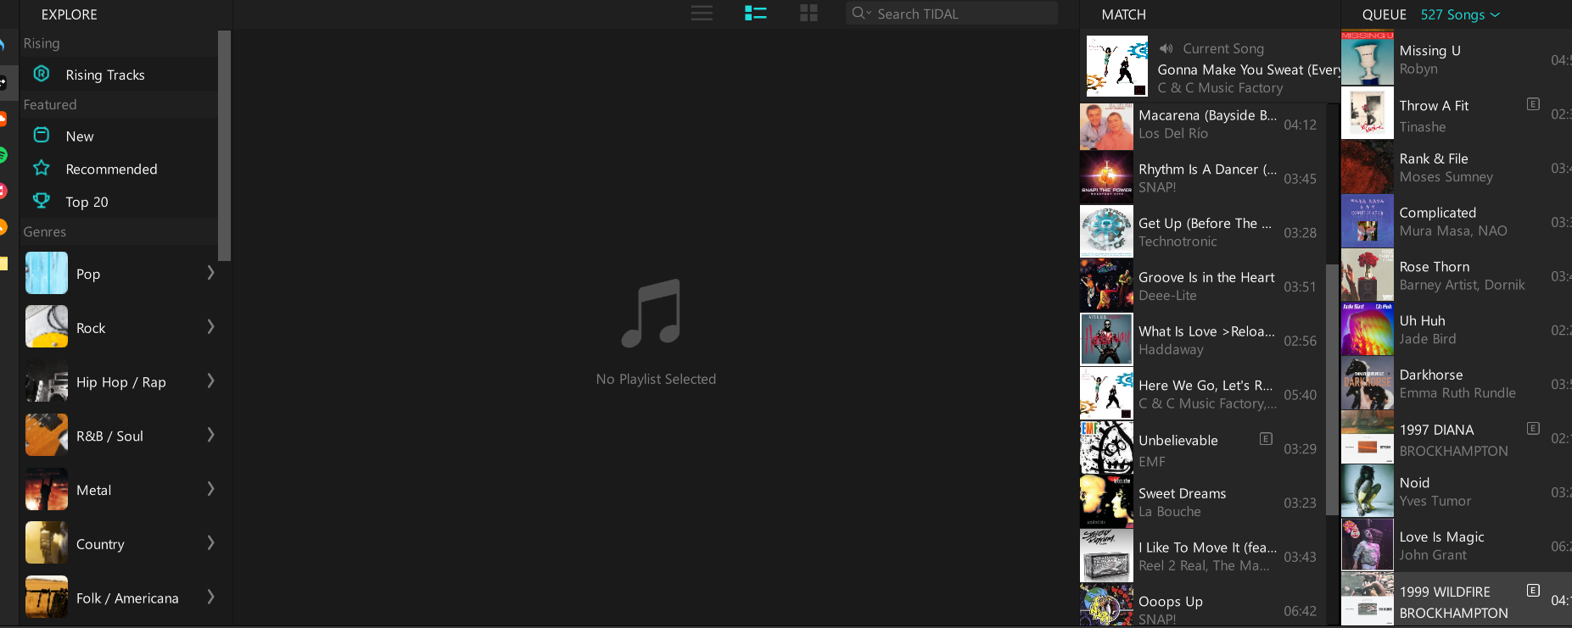Select "Ooops Up" by SNAP!
This screenshot has width=1572, height=628.
pyautogui.click(x=1202, y=606)
